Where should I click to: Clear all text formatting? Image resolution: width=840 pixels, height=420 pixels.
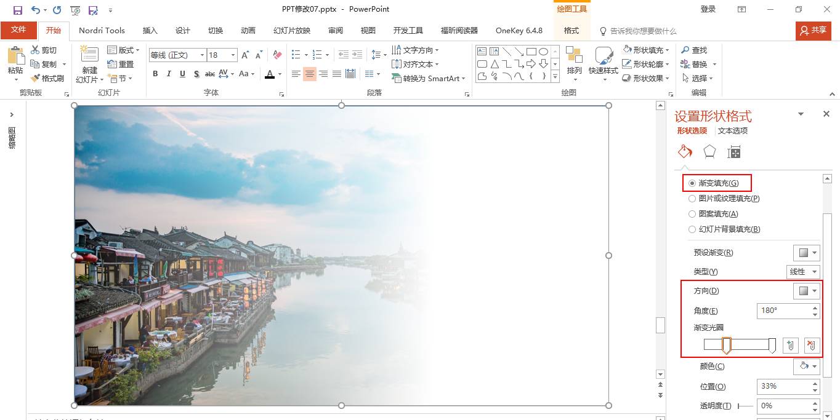coord(277,55)
